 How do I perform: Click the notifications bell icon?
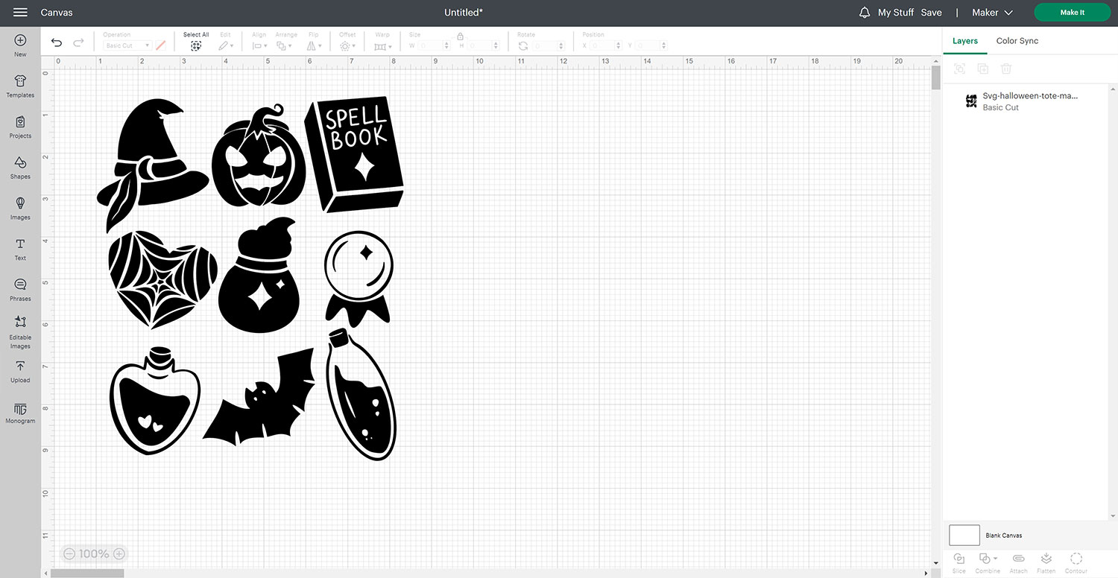pyautogui.click(x=865, y=13)
